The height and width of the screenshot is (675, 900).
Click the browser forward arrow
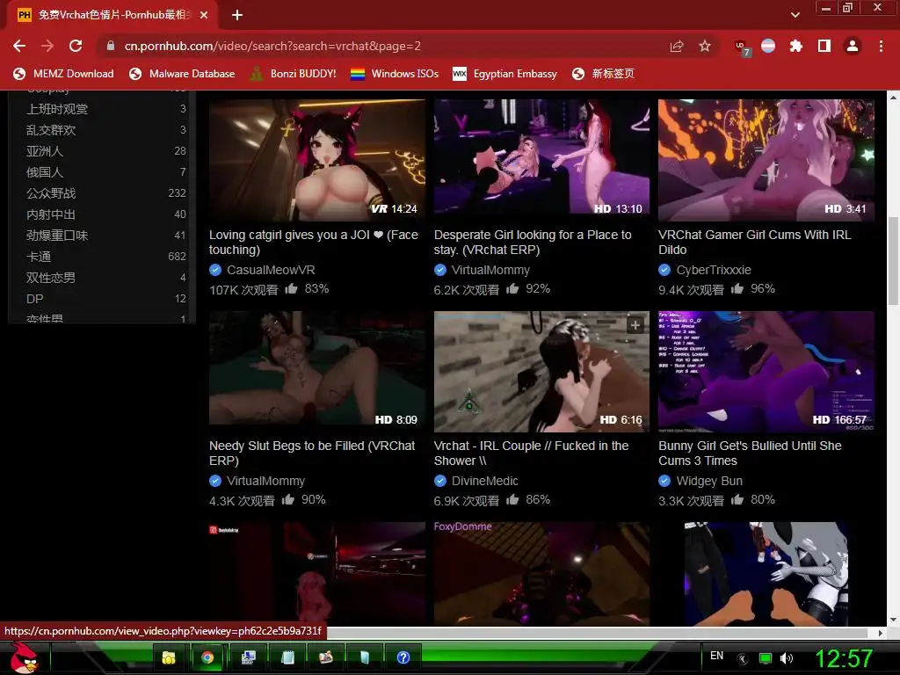(47, 46)
